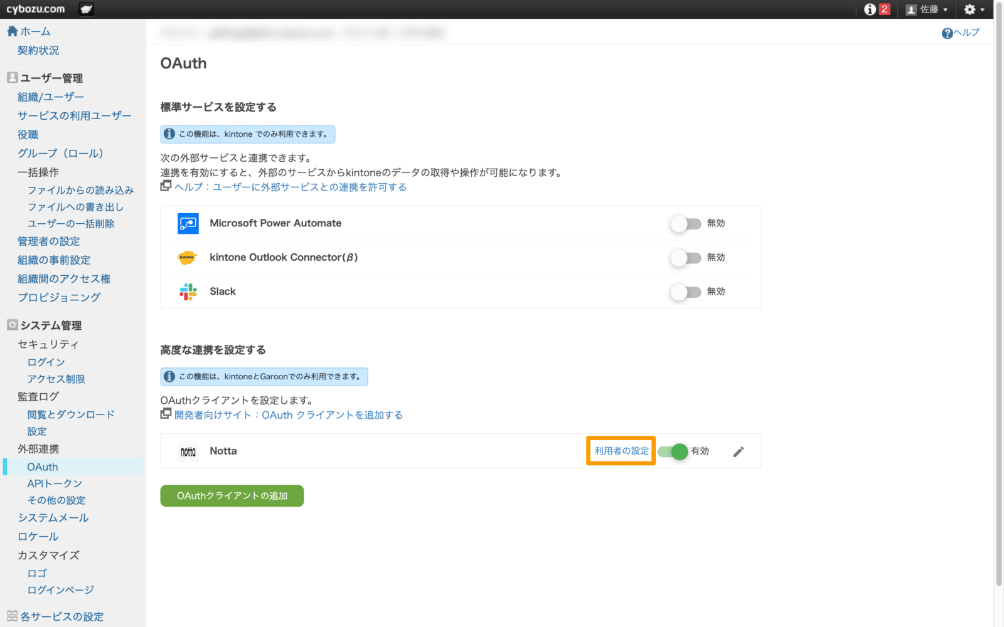Click the red notification count badge
The height and width of the screenshot is (627, 1004).
click(x=885, y=9)
